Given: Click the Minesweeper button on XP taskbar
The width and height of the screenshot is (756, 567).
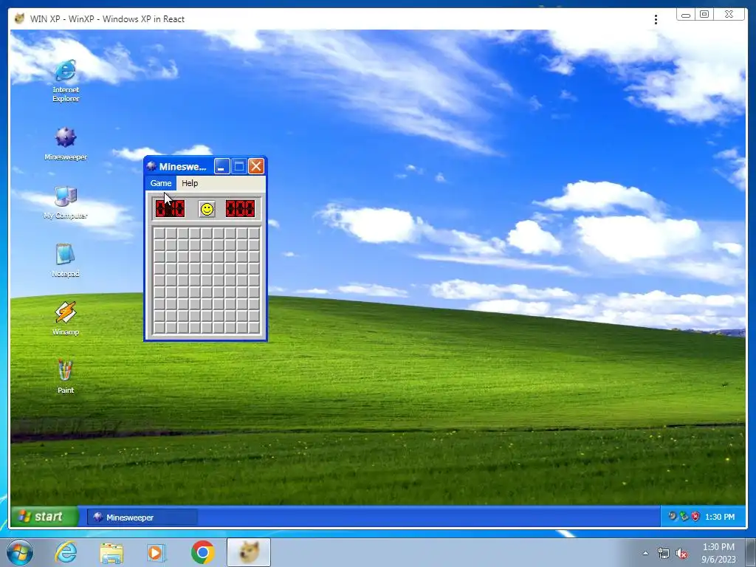Looking at the screenshot, I should coord(142,518).
